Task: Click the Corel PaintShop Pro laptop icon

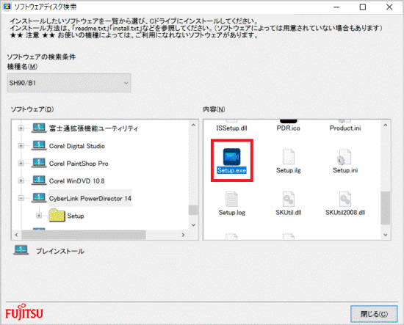Action: click(39, 163)
